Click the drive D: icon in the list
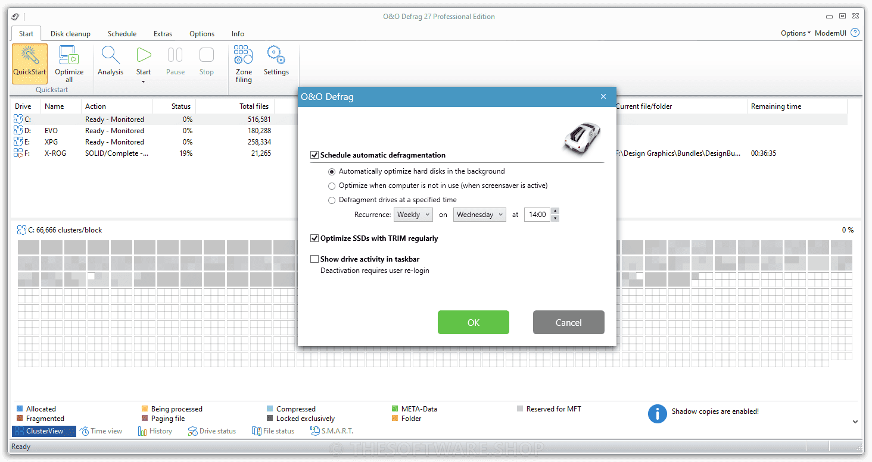Screen dimensions: 872x462 coord(18,131)
